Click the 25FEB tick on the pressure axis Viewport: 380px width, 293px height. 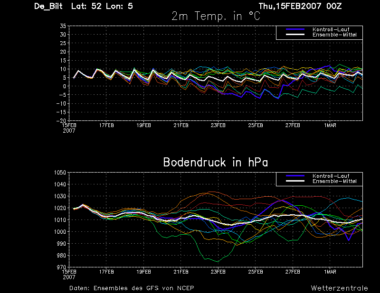256,272
